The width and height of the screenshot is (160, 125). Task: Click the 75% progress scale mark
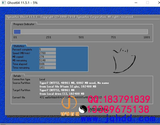pyautogui.click(x=113, y=37)
